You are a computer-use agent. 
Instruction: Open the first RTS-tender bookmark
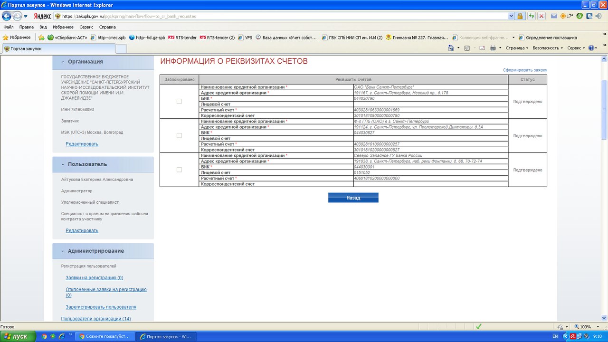182,37
